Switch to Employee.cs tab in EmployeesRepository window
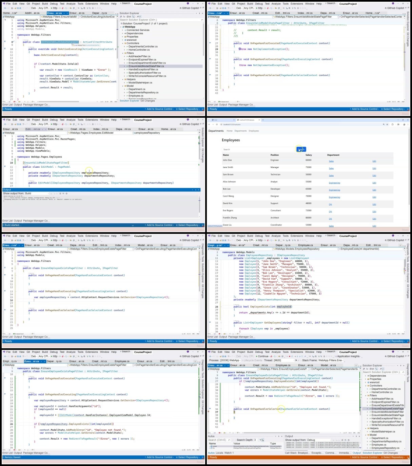The image size is (412, 466). [306, 245]
